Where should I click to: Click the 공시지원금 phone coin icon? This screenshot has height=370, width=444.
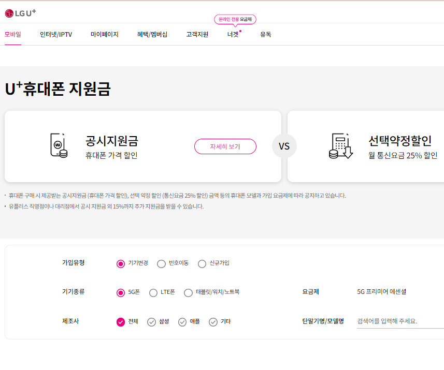click(x=59, y=145)
